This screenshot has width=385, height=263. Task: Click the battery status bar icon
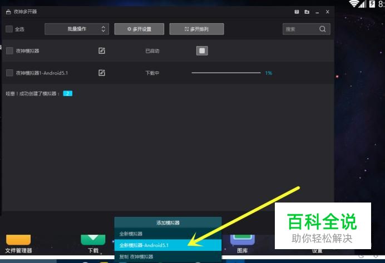click(372, 4)
